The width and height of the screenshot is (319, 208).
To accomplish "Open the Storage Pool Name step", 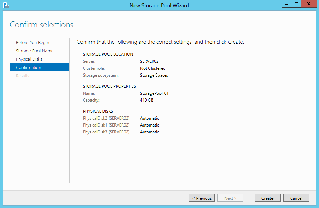I will coord(35,51).
